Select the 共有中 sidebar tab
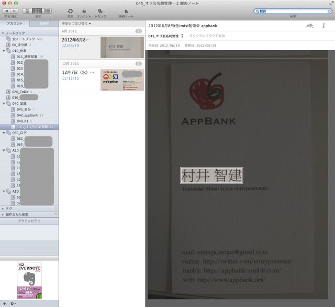 [x=44, y=24]
